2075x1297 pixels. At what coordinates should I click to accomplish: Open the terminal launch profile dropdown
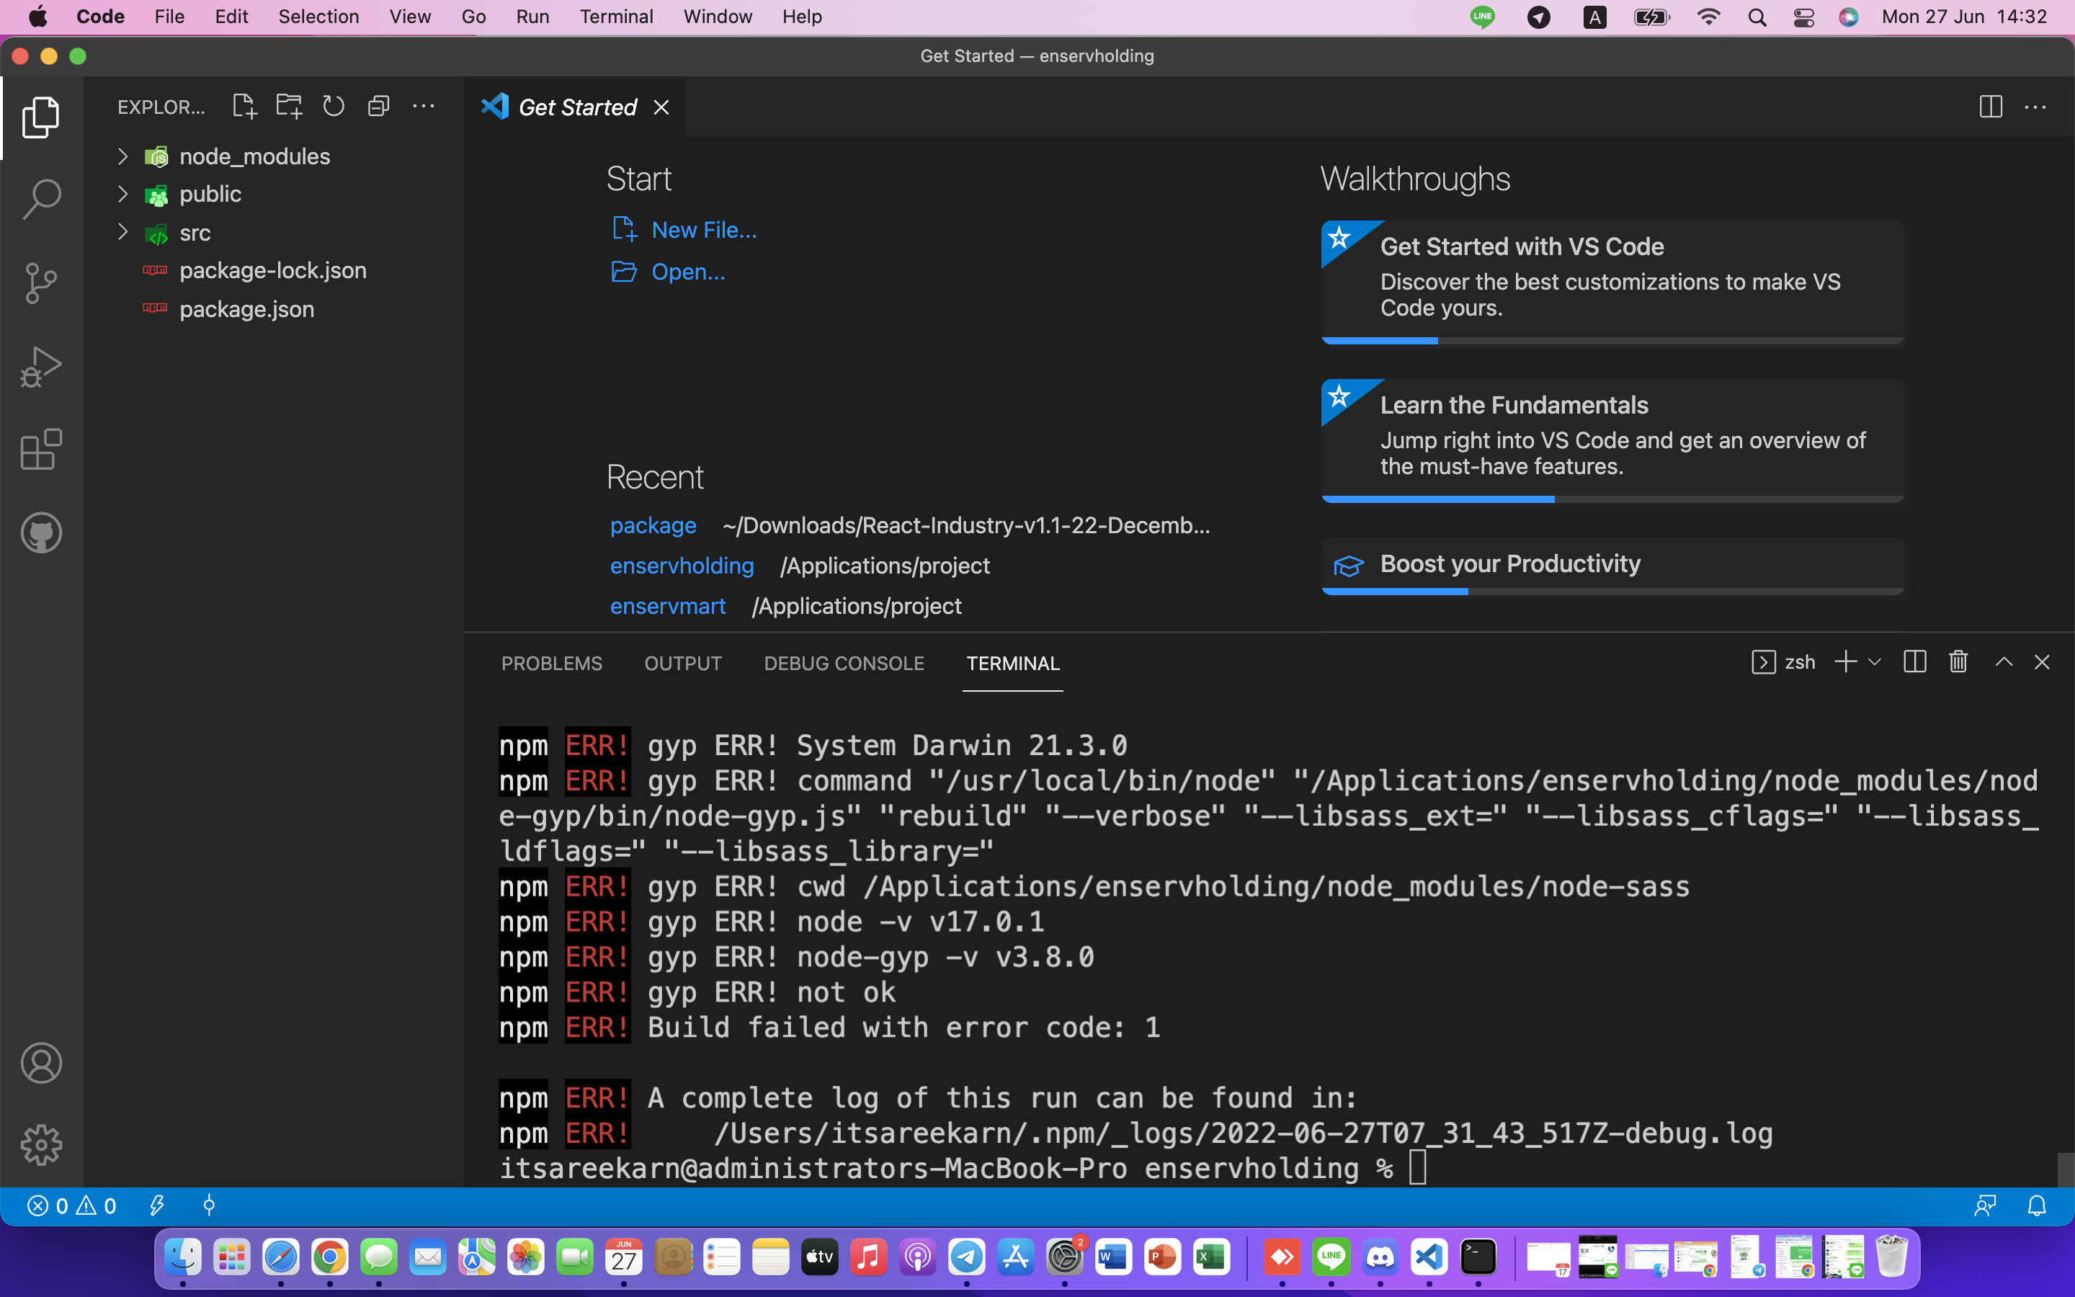point(1875,662)
